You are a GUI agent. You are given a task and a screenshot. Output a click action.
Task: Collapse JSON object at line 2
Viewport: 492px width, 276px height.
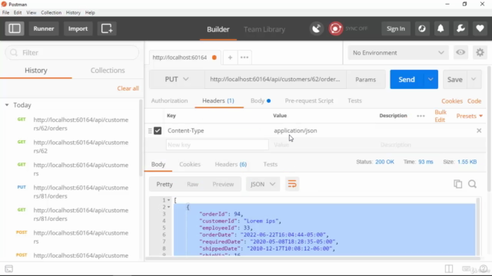(x=169, y=207)
